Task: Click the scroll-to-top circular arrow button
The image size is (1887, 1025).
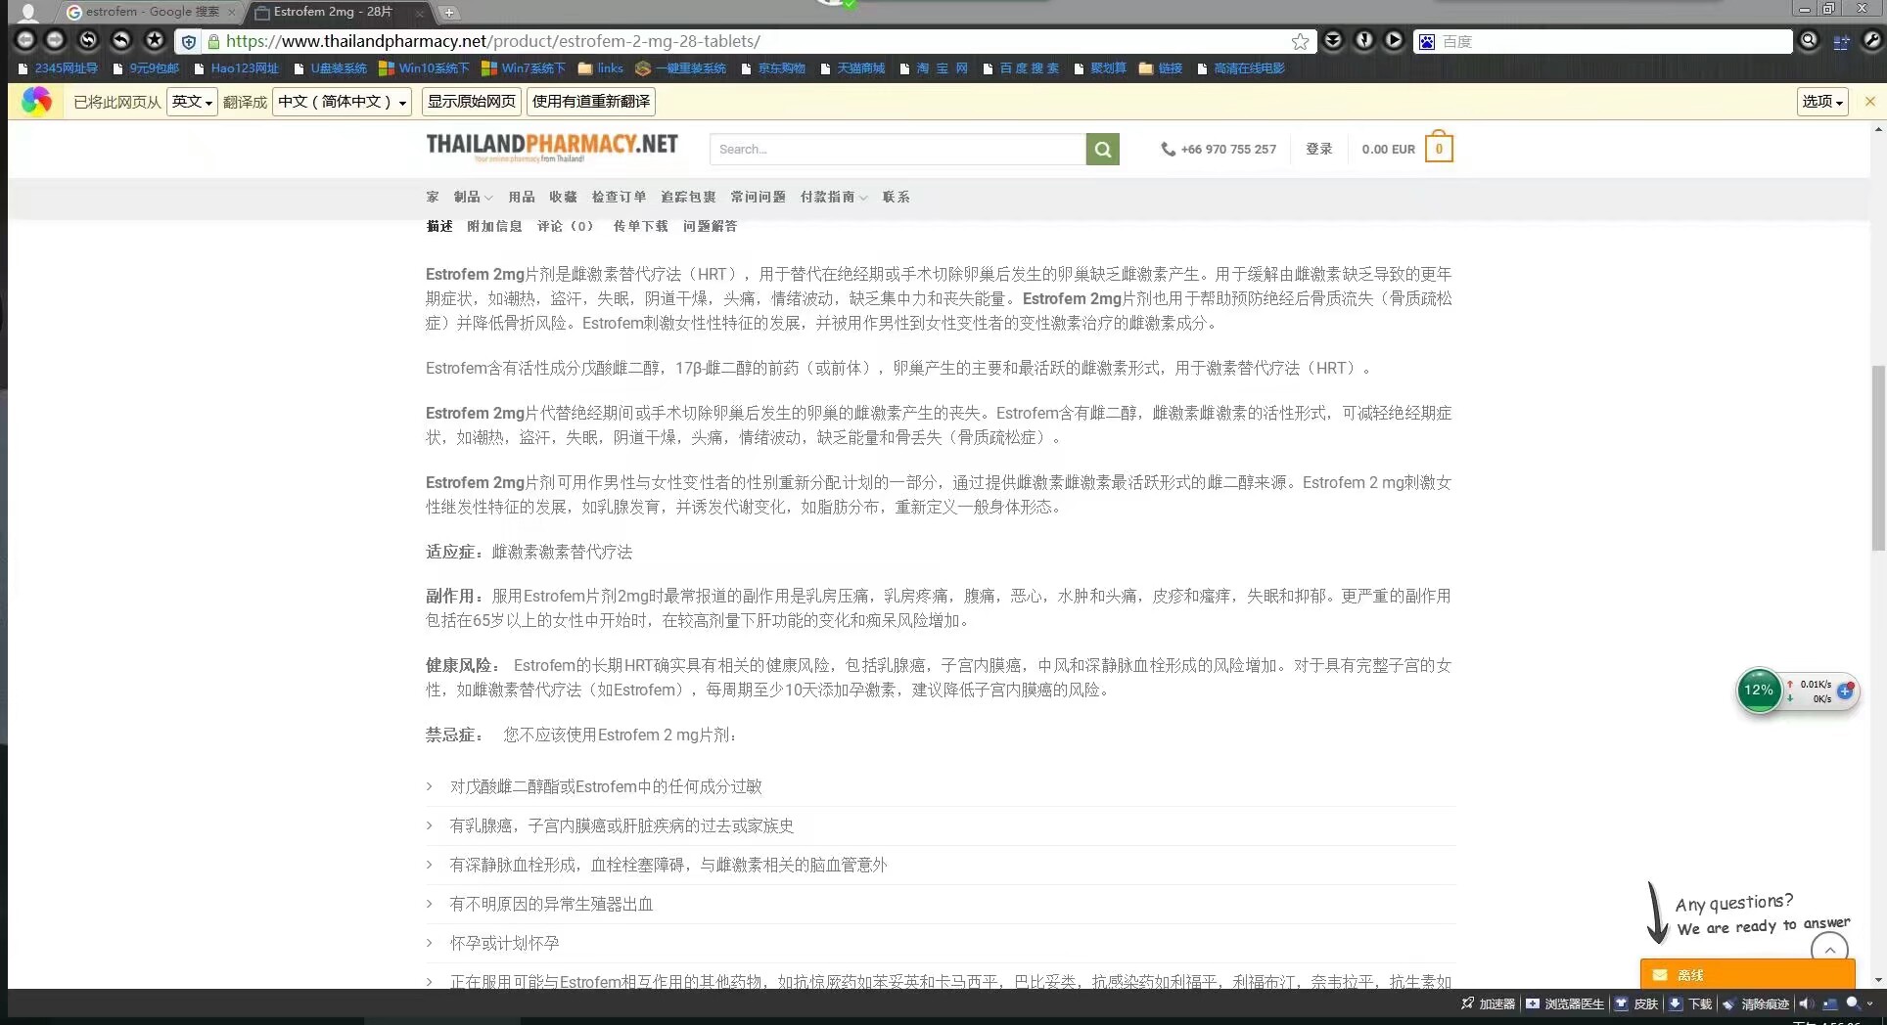Action: pos(1829,949)
